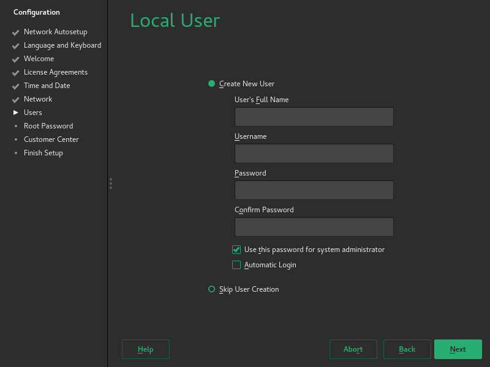Click the checkmark beside Welcome step

coord(15,59)
